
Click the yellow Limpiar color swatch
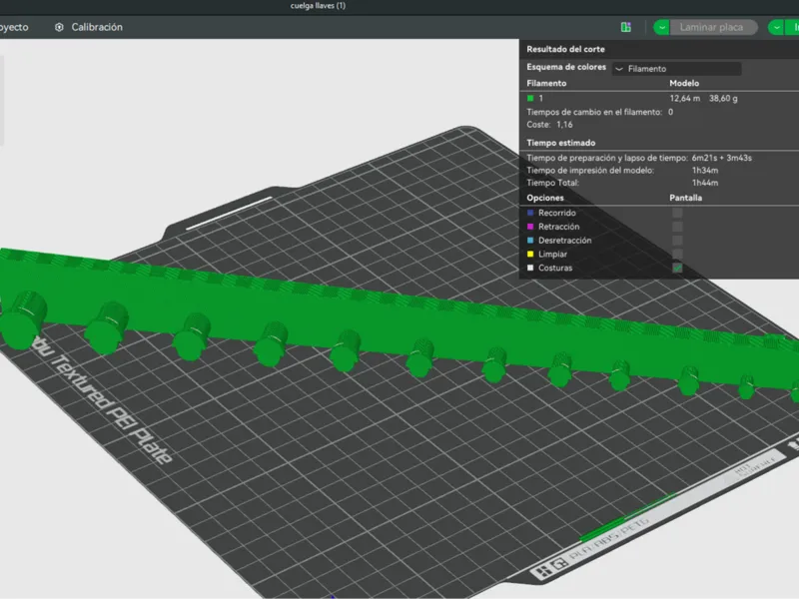(530, 254)
